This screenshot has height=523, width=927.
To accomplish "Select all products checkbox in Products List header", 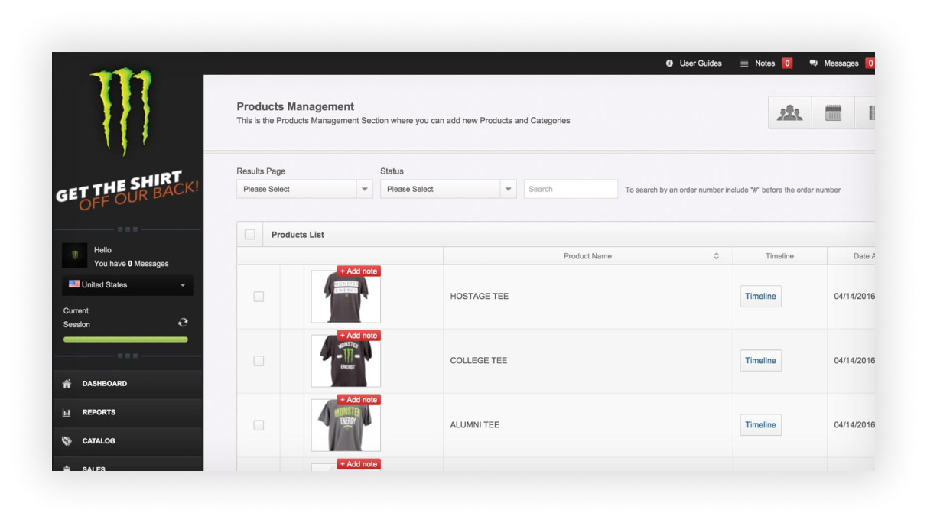I will (249, 235).
